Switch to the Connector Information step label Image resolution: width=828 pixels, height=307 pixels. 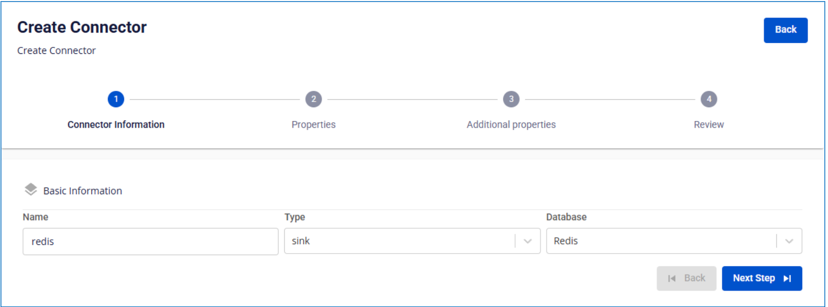point(116,124)
